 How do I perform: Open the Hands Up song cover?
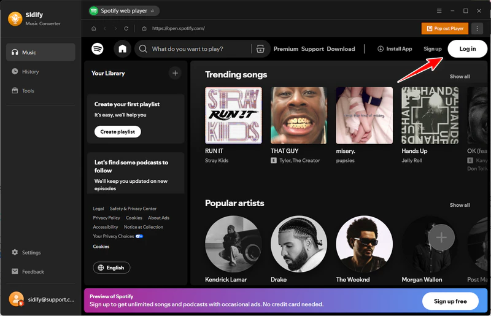pyautogui.click(x=430, y=115)
